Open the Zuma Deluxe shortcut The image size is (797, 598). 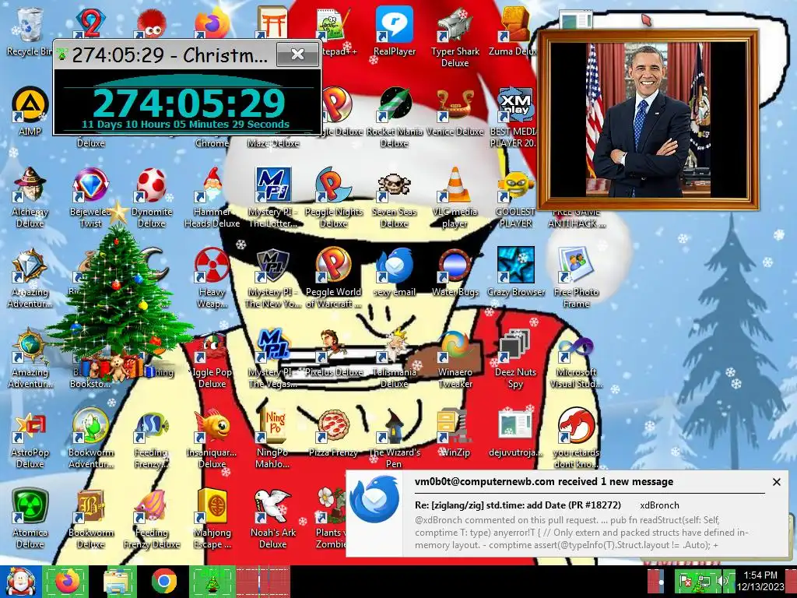(x=514, y=31)
